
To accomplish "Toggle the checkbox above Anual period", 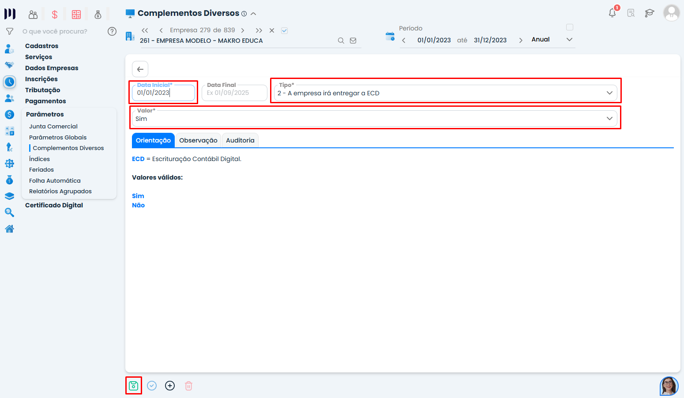I will coord(570,27).
